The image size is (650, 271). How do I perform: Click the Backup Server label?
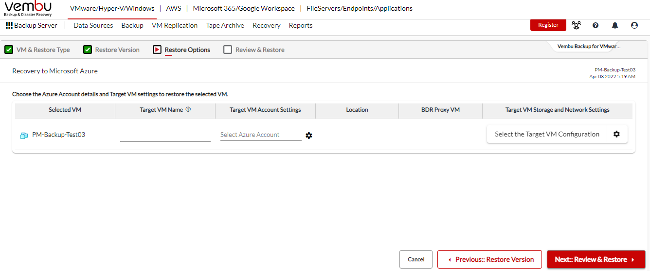(x=36, y=25)
